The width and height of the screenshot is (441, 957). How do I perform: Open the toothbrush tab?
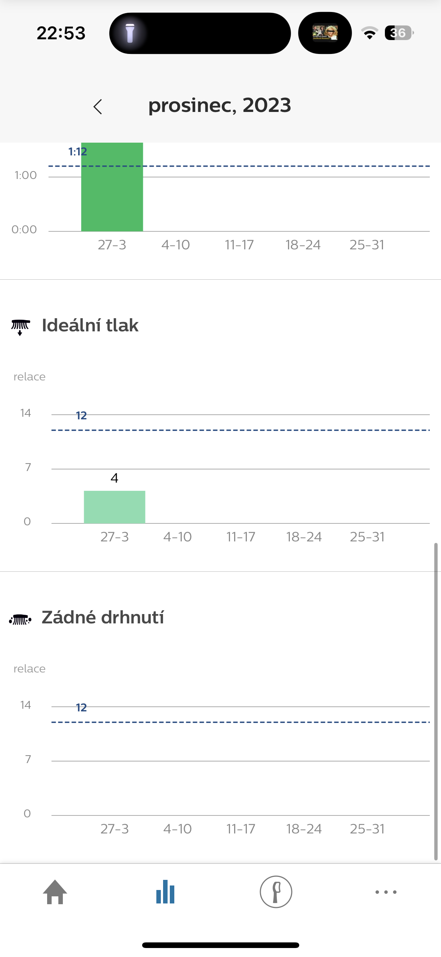point(276,891)
